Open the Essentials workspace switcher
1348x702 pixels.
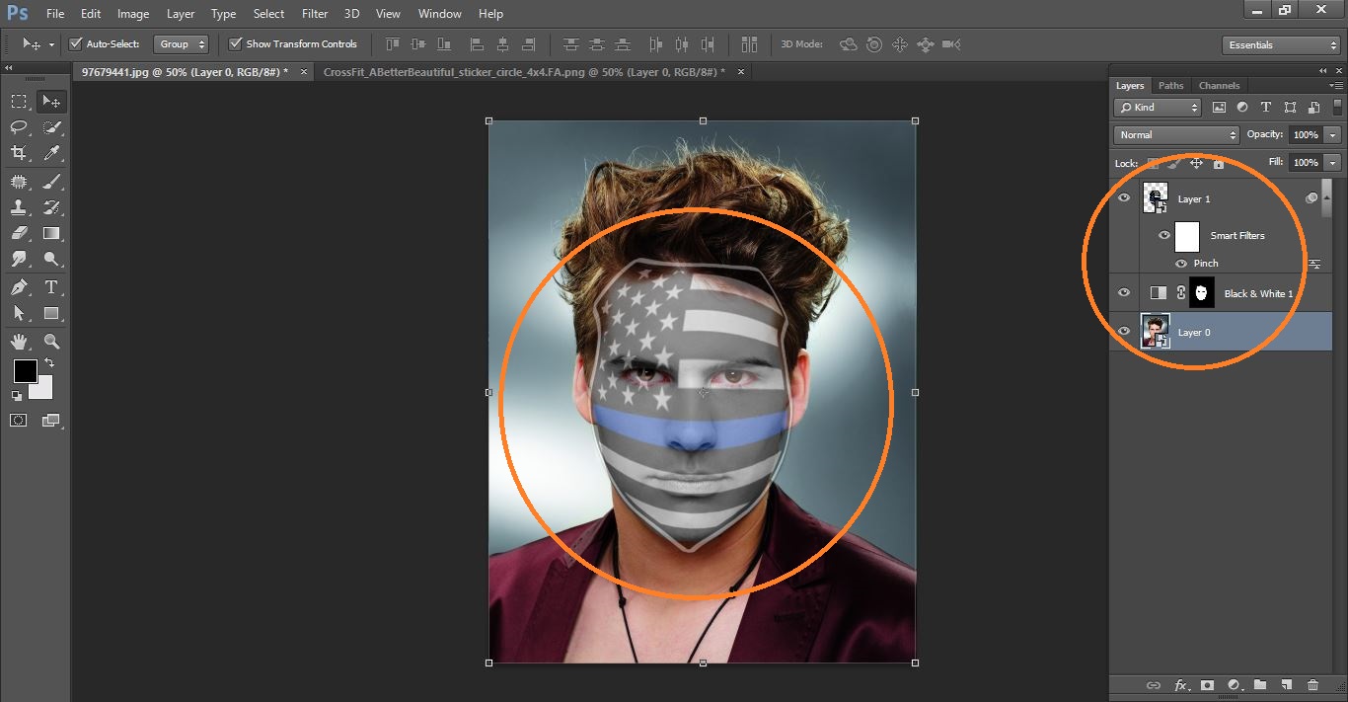tap(1280, 43)
